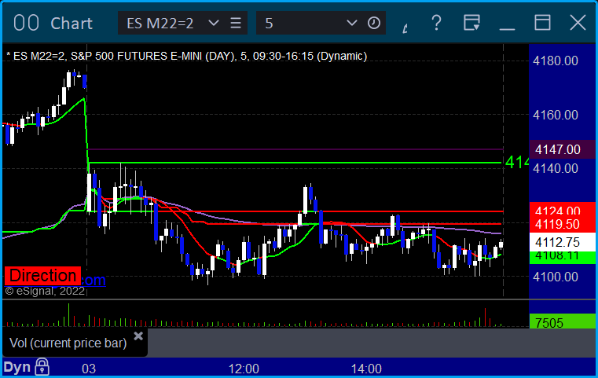This screenshot has height=378, width=598.
Task: Open the symbol list menu icon
Action: click(x=236, y=24)
